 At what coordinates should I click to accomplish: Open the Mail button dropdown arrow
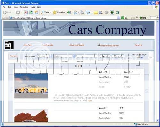tap(78, 12)
